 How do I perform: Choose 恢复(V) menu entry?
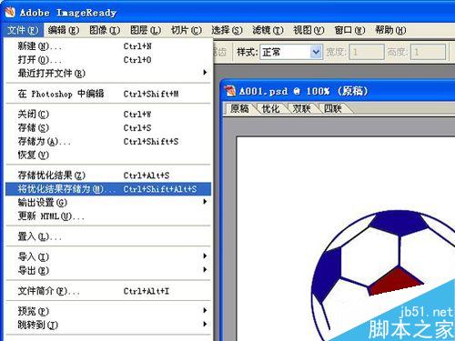(x=108, y=155)
